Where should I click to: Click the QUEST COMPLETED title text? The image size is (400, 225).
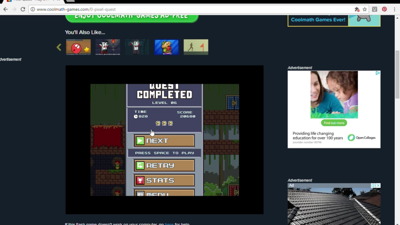(x=164, y=91)
